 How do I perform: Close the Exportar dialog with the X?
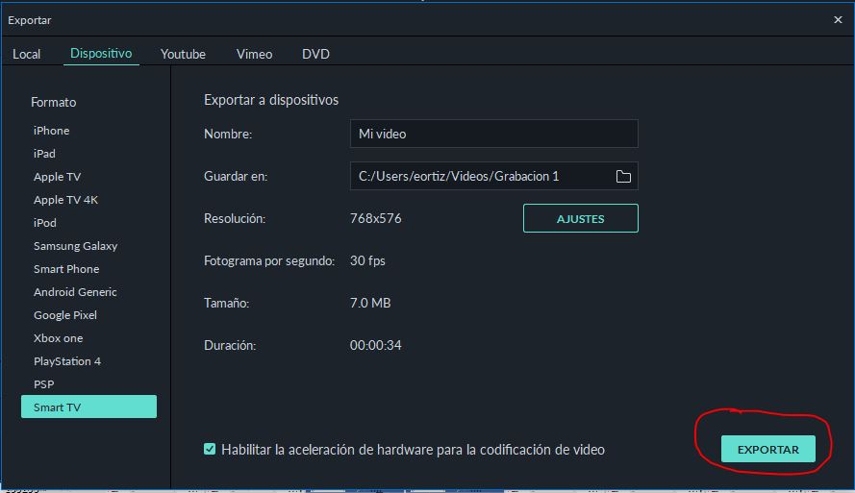838,19
